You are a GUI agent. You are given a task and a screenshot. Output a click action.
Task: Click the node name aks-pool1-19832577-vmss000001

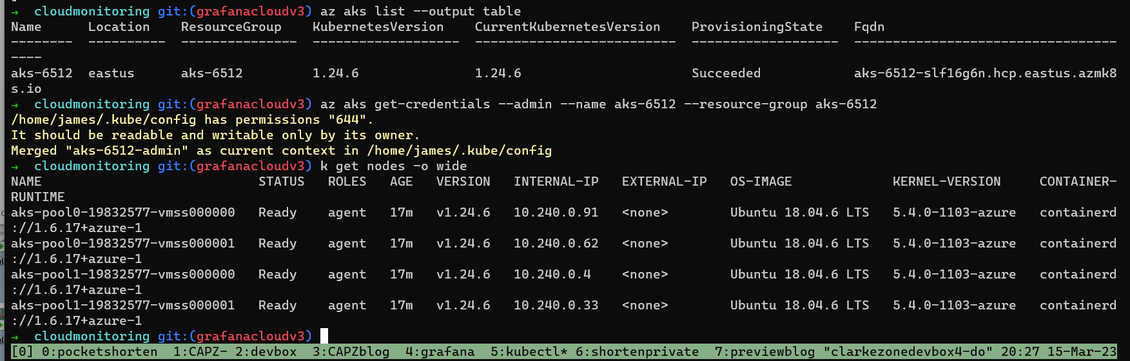click(x=122, y=306)
